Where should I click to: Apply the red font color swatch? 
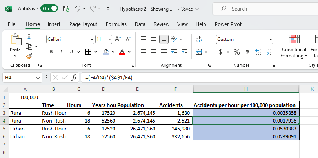[x=122, y=52]
